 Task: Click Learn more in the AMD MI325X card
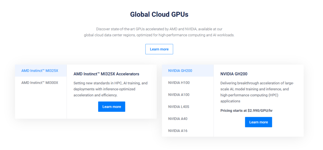point(112,107)
